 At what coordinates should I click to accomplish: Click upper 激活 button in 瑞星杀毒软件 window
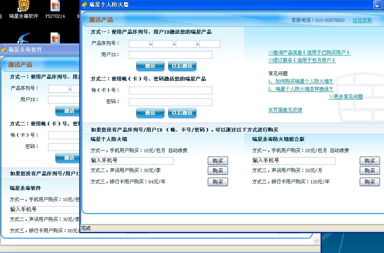click(x=68, y=111)
